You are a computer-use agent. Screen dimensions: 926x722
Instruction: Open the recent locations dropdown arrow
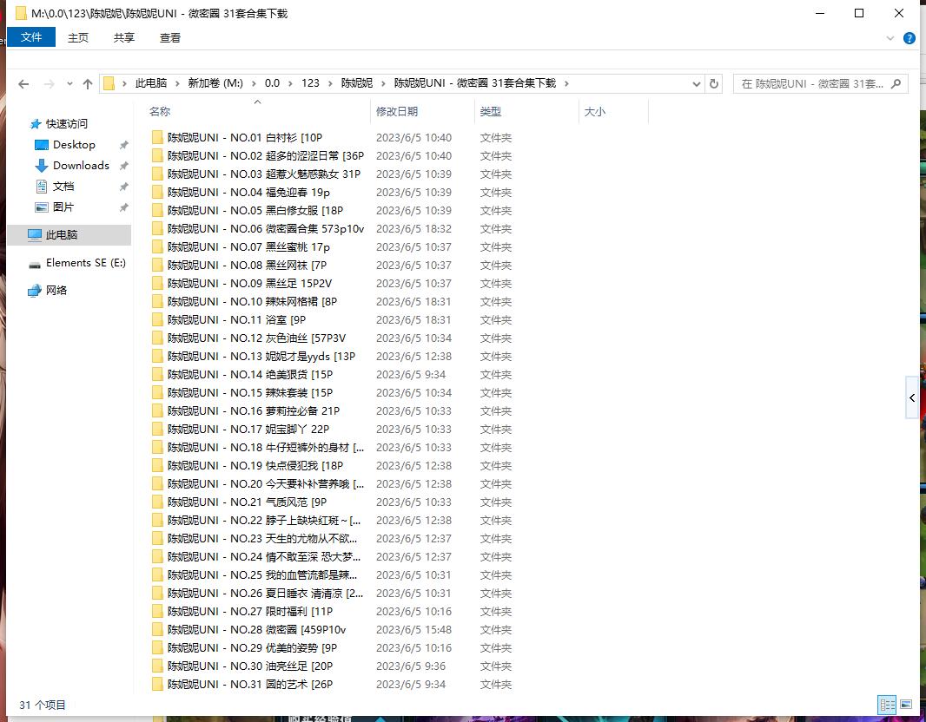pyautogui.click(x=69, y=84)
